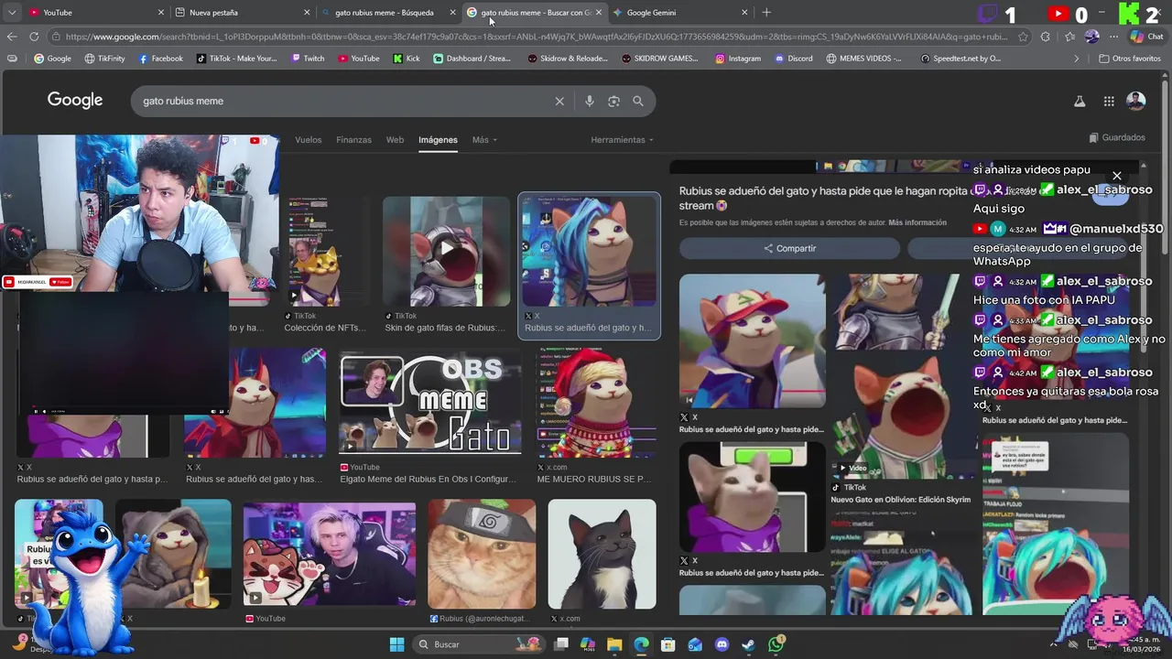Screen dimensions: 1172x659
Task: Open Task View on the taskbar
Action: [561, 644]
